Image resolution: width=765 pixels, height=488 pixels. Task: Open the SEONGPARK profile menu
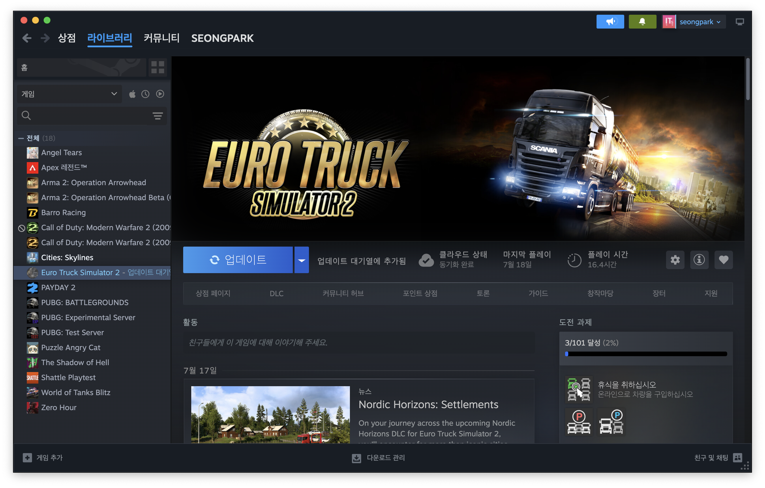point(222,38)
